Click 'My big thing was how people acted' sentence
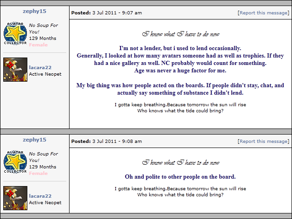 click(x=180, y=89)
